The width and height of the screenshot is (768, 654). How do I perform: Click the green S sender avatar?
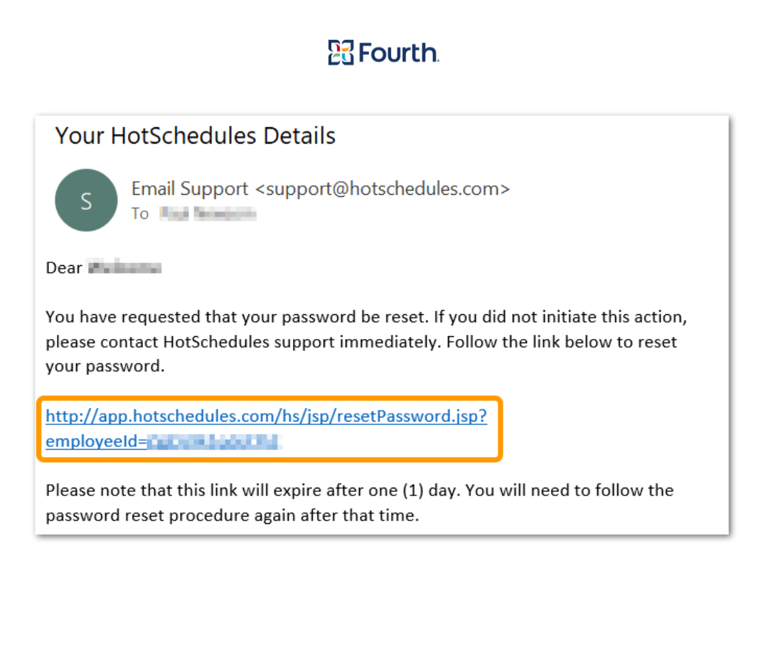point(86,200)
